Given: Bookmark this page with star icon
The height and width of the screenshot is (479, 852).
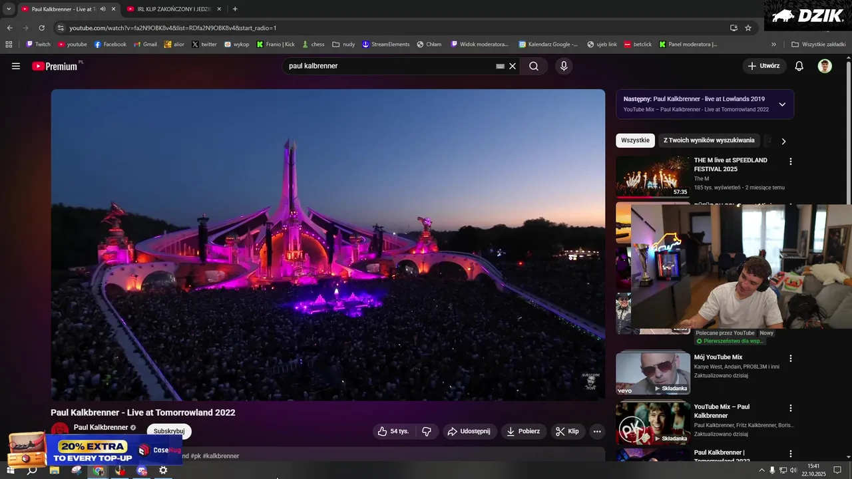Looking at the screenshot, I should [x=748, y=28].
